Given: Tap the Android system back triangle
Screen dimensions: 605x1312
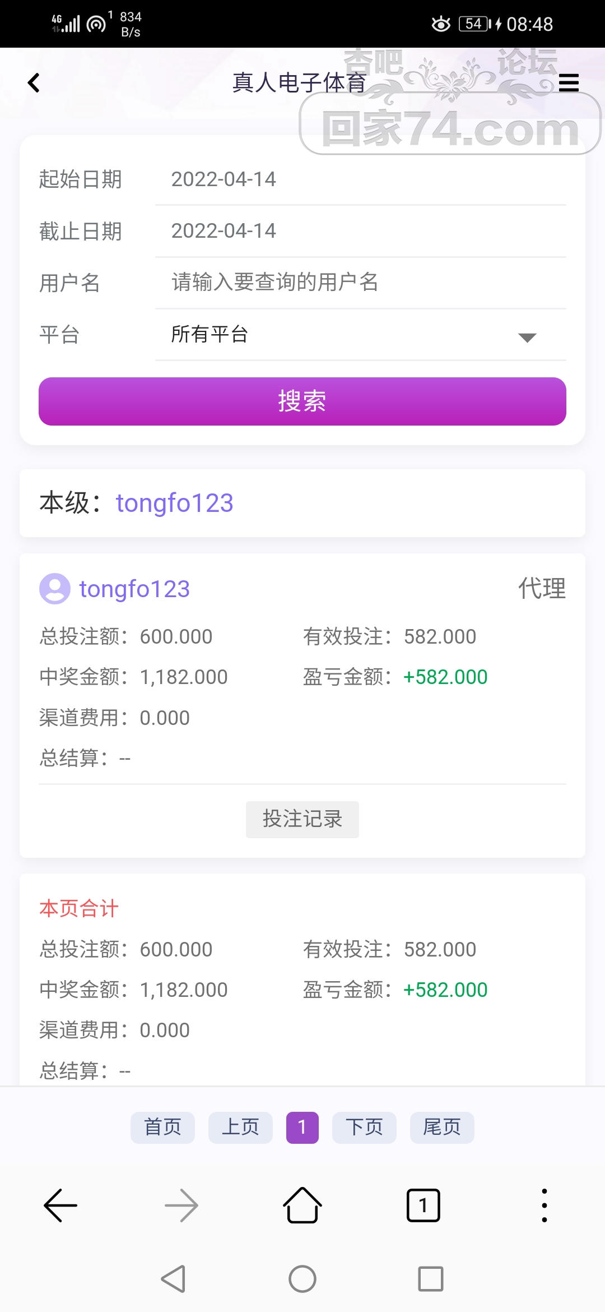Looking at the screenshot, I should pos(173,1279).
